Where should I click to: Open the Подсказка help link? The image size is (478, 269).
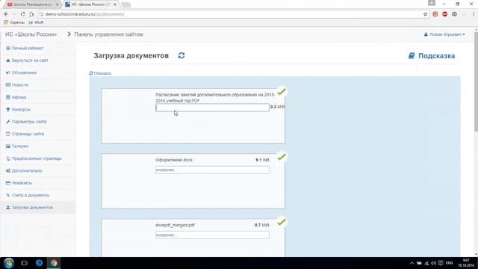pos(432,56)
